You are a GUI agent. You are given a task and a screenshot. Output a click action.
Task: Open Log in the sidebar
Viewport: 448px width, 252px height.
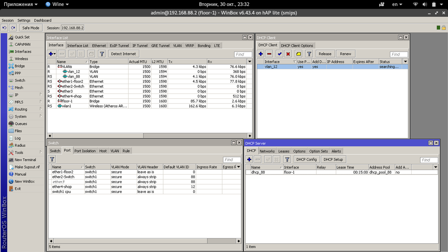[17, 138]
